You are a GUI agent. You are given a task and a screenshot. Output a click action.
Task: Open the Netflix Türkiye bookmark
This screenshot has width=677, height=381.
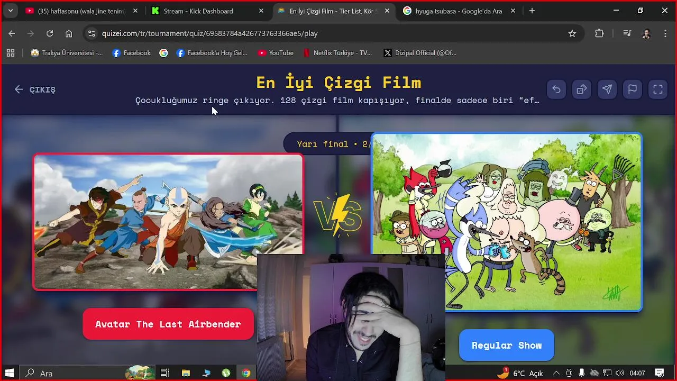pyautogui.click(x=337, y=53)
